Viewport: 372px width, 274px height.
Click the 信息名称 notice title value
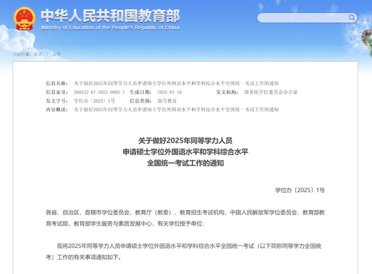[x=176, y=83]
